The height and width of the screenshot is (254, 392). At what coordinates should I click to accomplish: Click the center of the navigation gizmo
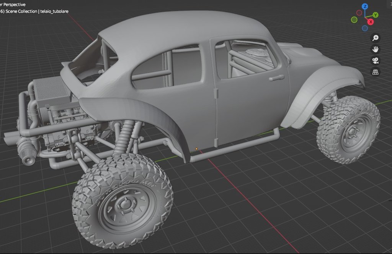click(x=365, y=17)
